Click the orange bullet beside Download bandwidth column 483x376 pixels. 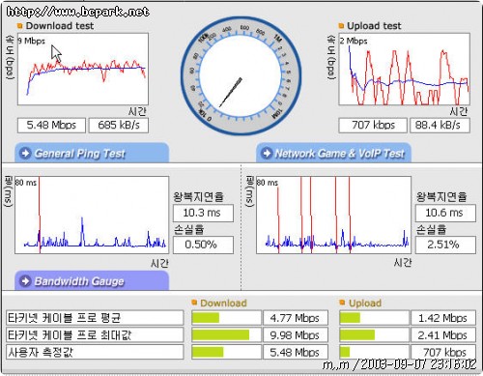pyautogui.click(x=194, y=303)
